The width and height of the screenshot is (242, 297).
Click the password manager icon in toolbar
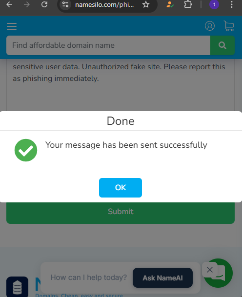tap(170, 4)
